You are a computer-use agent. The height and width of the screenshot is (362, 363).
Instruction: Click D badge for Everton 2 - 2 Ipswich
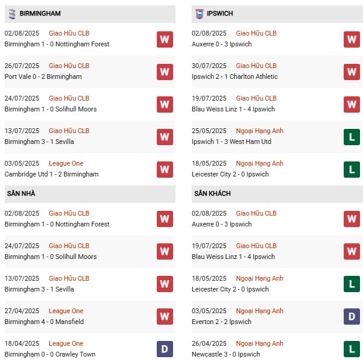click(352, 317)
